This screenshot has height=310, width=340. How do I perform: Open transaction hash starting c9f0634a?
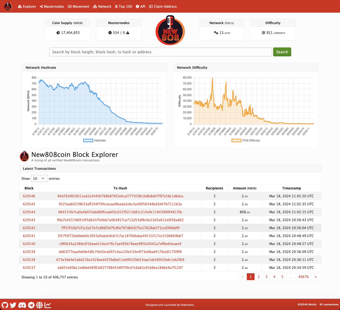tap(120, 244)
